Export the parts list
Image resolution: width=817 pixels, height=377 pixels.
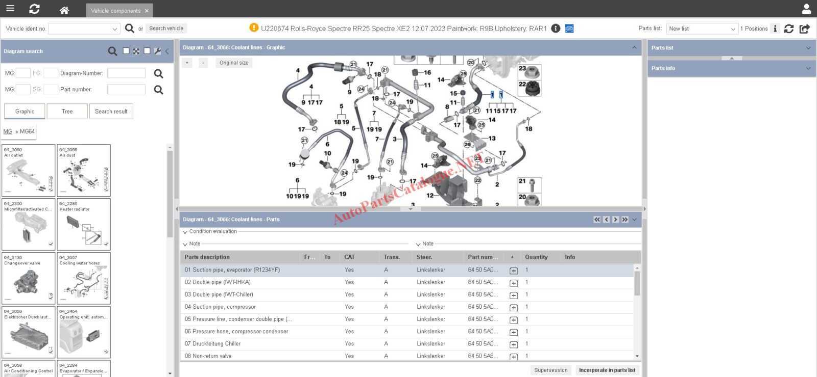pos(805,29)
